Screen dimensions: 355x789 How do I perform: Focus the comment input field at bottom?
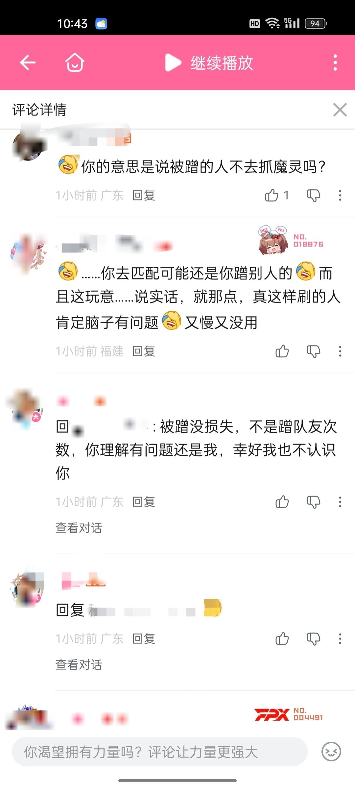[x=160, y=752]
